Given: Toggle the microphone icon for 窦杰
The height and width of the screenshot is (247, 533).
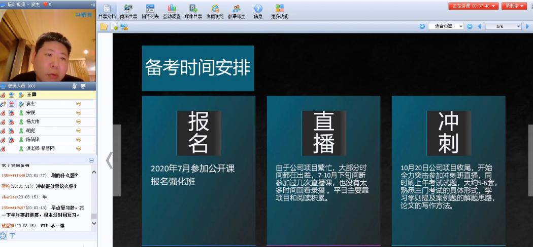Looking at the screenshot, I should 3,104.
